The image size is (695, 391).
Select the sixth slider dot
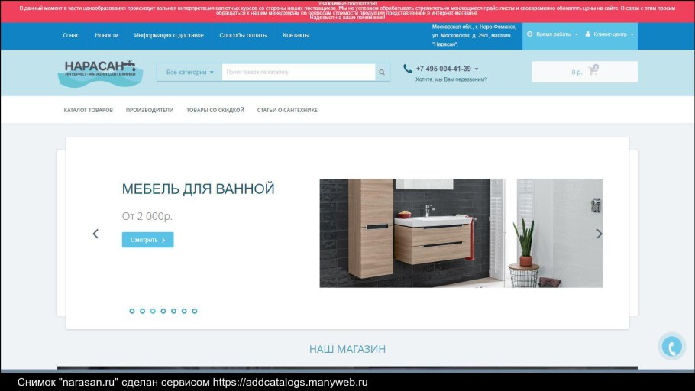pos(184,312)
